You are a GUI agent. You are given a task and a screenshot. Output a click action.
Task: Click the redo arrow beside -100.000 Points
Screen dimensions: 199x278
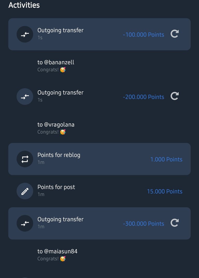click(175, 34)
